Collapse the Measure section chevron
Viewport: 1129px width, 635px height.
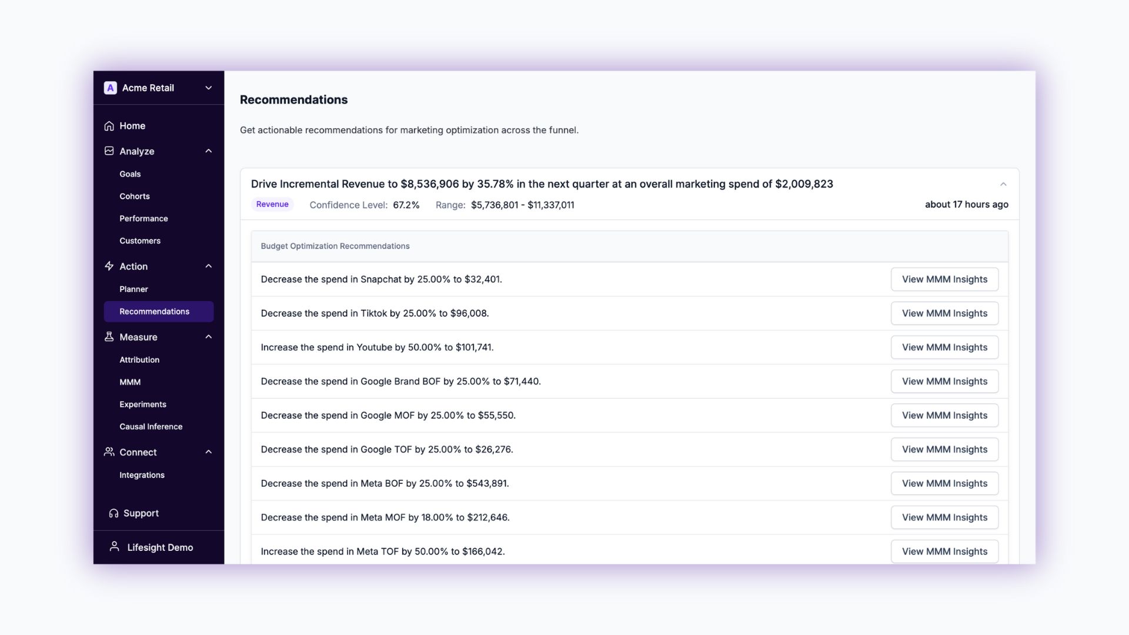coord(208,337)
